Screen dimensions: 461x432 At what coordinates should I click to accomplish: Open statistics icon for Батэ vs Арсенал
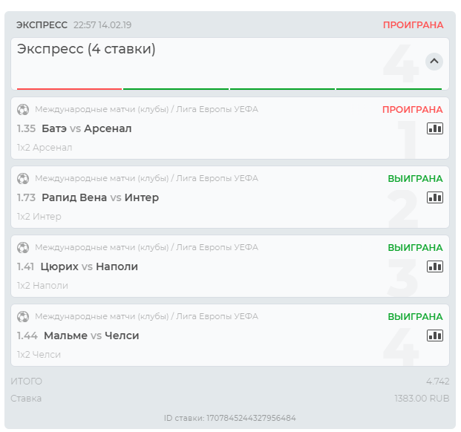point(434,128)
